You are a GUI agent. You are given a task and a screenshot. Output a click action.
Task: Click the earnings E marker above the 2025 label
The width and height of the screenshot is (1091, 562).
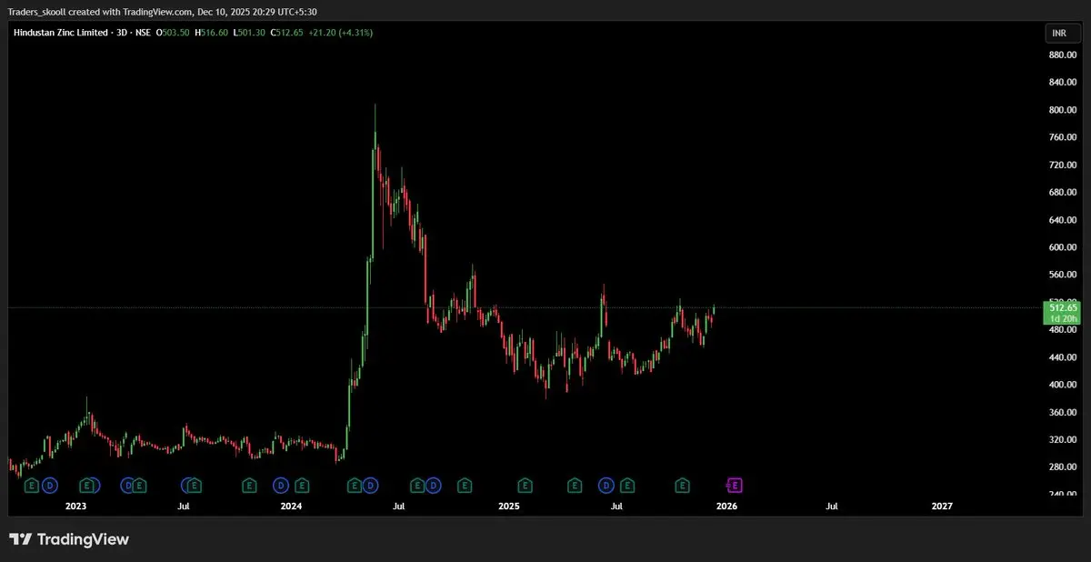(x=525, y=485)
